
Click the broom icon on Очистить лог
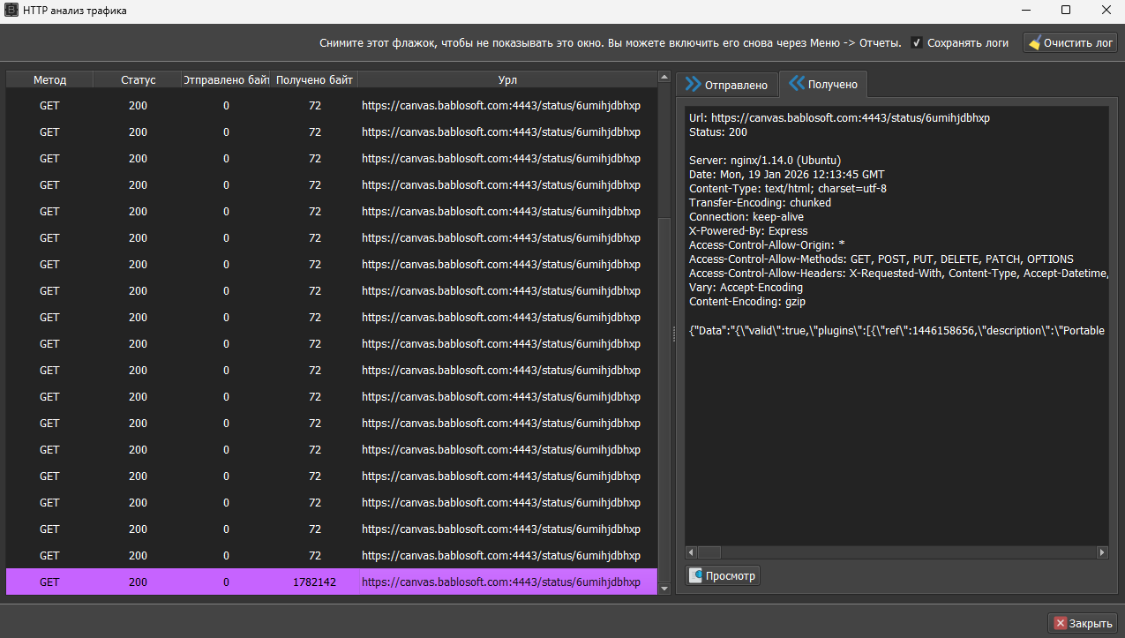click(x=1035, y=42)
